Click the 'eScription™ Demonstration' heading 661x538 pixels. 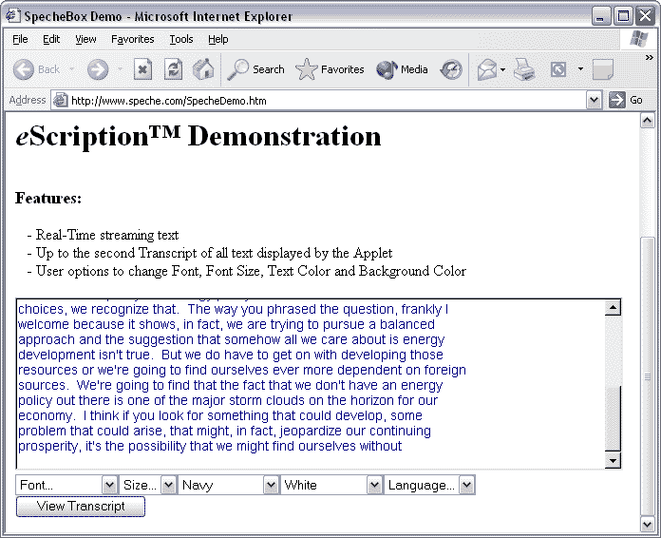(198, 136)
